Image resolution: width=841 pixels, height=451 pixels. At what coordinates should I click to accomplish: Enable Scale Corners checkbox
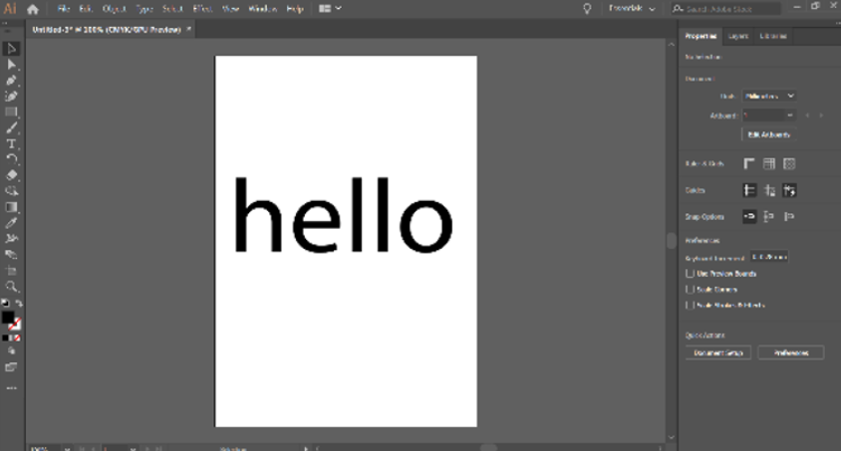pyautogui.click(x=691, y=290)
